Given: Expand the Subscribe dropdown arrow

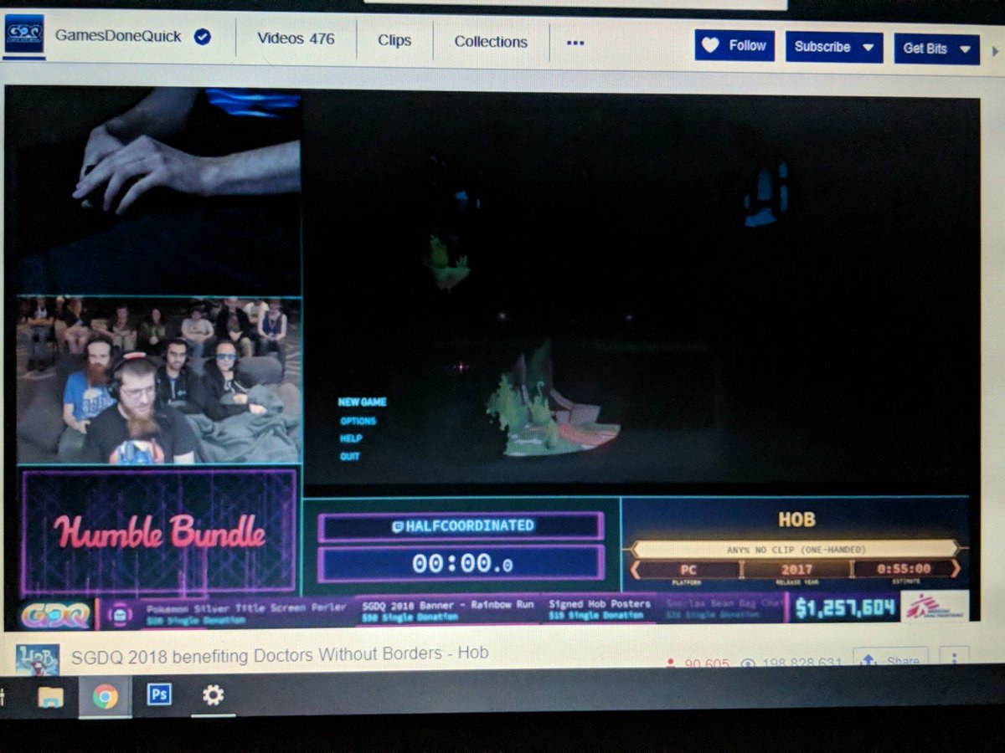Looking at the screenshot, I should click(x=868, y=49).
